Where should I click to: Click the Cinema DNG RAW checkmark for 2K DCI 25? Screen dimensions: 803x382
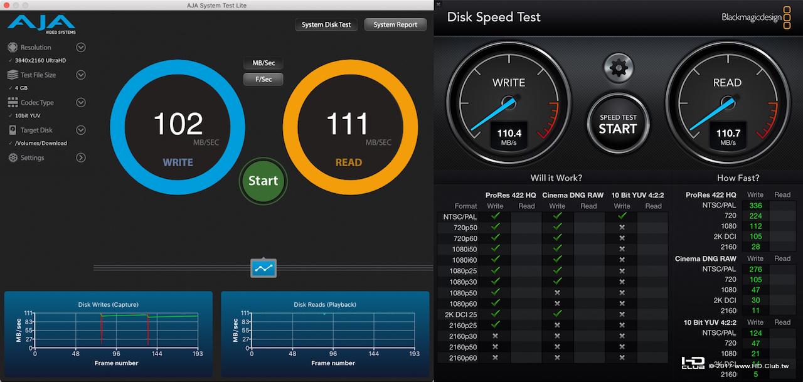557,314
